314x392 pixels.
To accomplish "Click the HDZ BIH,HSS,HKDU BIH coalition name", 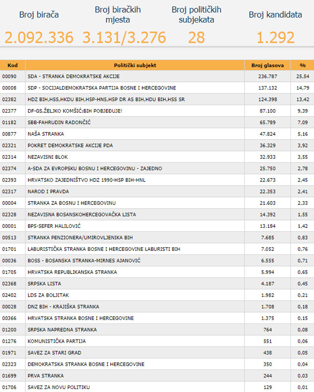I will (x=106, y=99).
